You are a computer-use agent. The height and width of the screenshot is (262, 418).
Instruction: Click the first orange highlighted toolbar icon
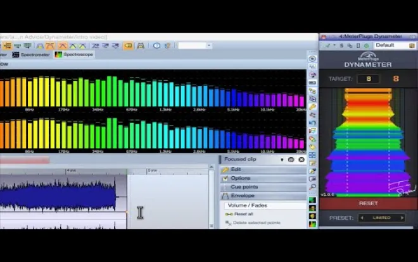pos(8,45)
